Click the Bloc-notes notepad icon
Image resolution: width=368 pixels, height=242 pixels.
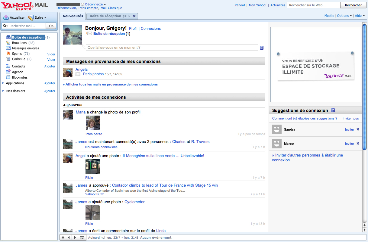(8, 77)
